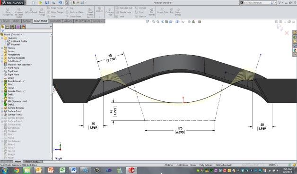297x174 pixels.
Task: Select Convert to Sheet Metal tool
Action: (19, 13)
